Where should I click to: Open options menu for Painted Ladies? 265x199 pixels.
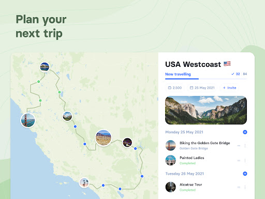click(x=245, y=161)
